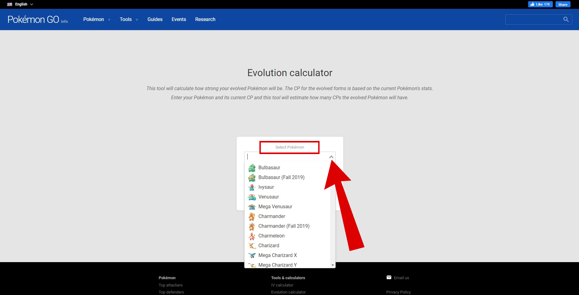This screenshot has height=295, width=579.
Task: Choose Bulbasaur (Fall 2019) option
Action: (x=287, y=177)
